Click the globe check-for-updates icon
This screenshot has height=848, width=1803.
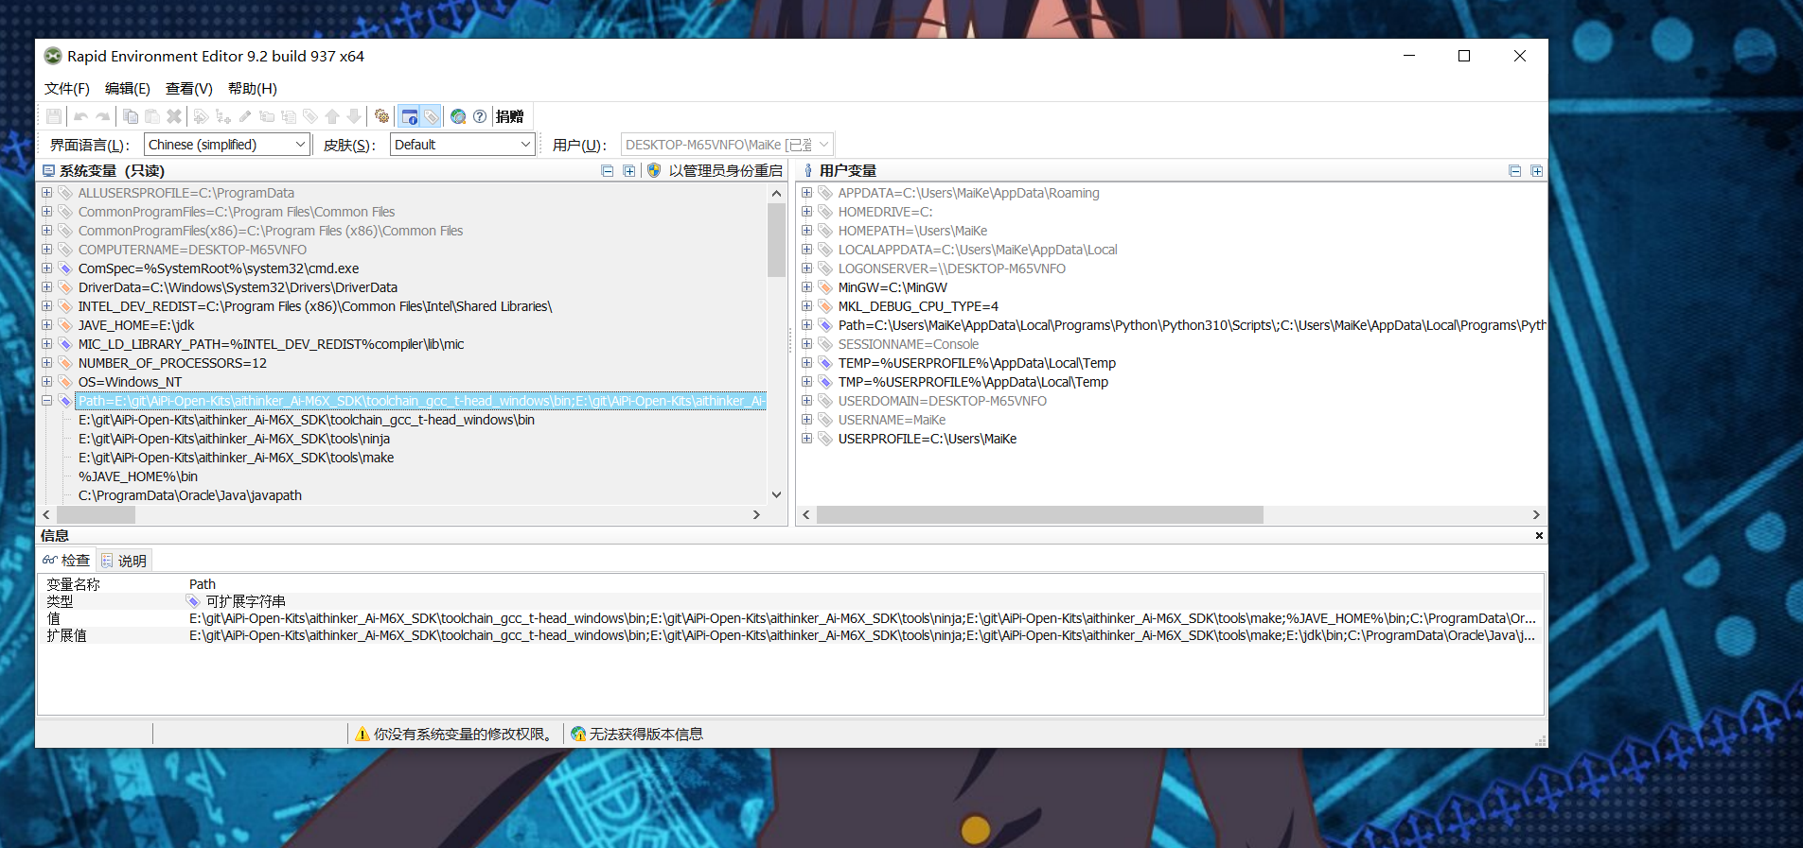pyautogui.click(x=458, y=116)
